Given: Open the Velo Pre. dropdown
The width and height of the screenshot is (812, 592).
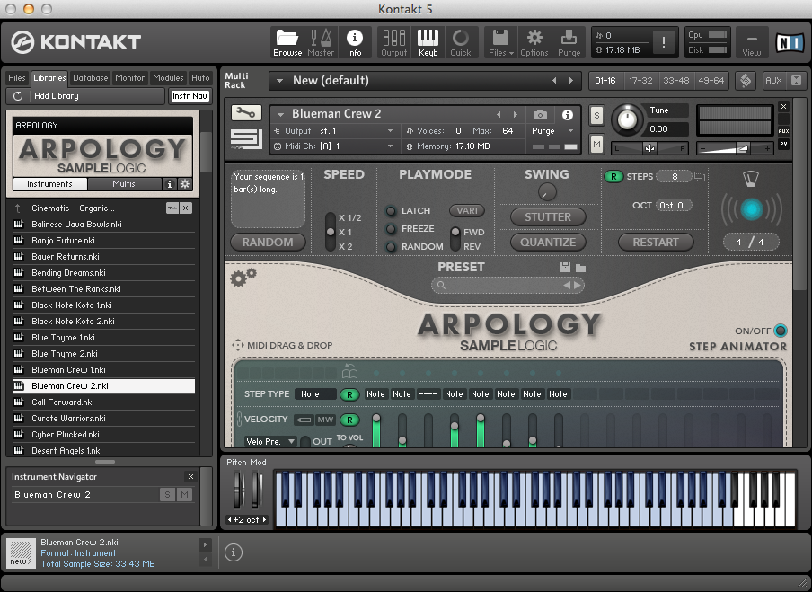Looking at the screenshot, I should pyautogui.click(x=269, y=441).
